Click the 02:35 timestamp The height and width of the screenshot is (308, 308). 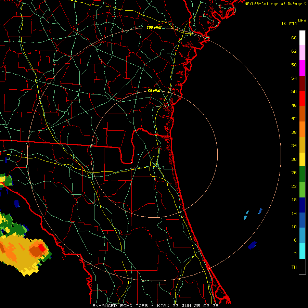(x=211, y=306)
